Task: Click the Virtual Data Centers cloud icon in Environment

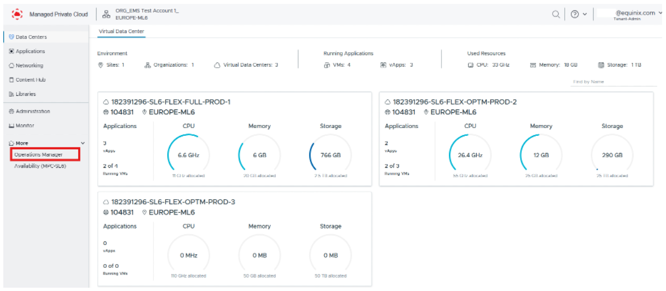Action: tap(217, 65)
